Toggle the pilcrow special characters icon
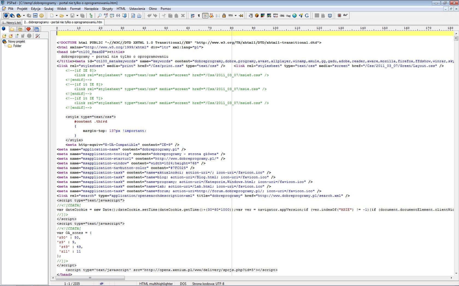This screenshot has width=459, height=286. click(199, 16)
